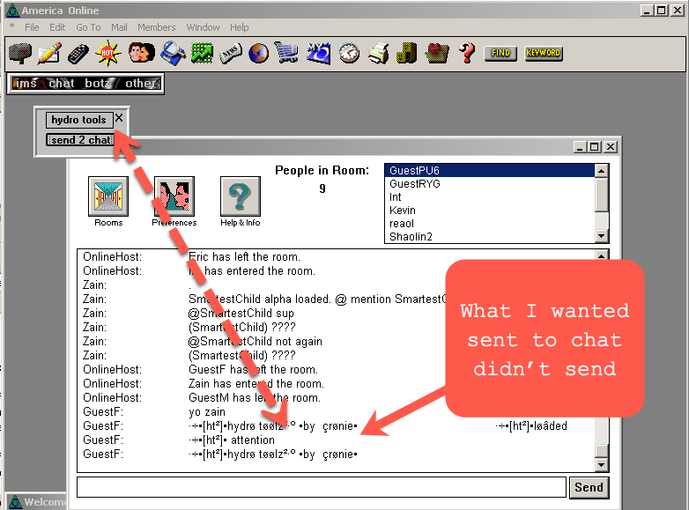Click the NEWS newspaper icon
Viewport: 689px width, 510px height.
[230, 54]
